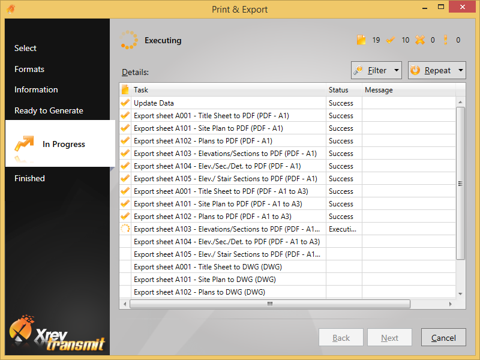The height and width of the screenshot is (360, 480).
Task: Sort by the Task column header
Action: [229, 89]
